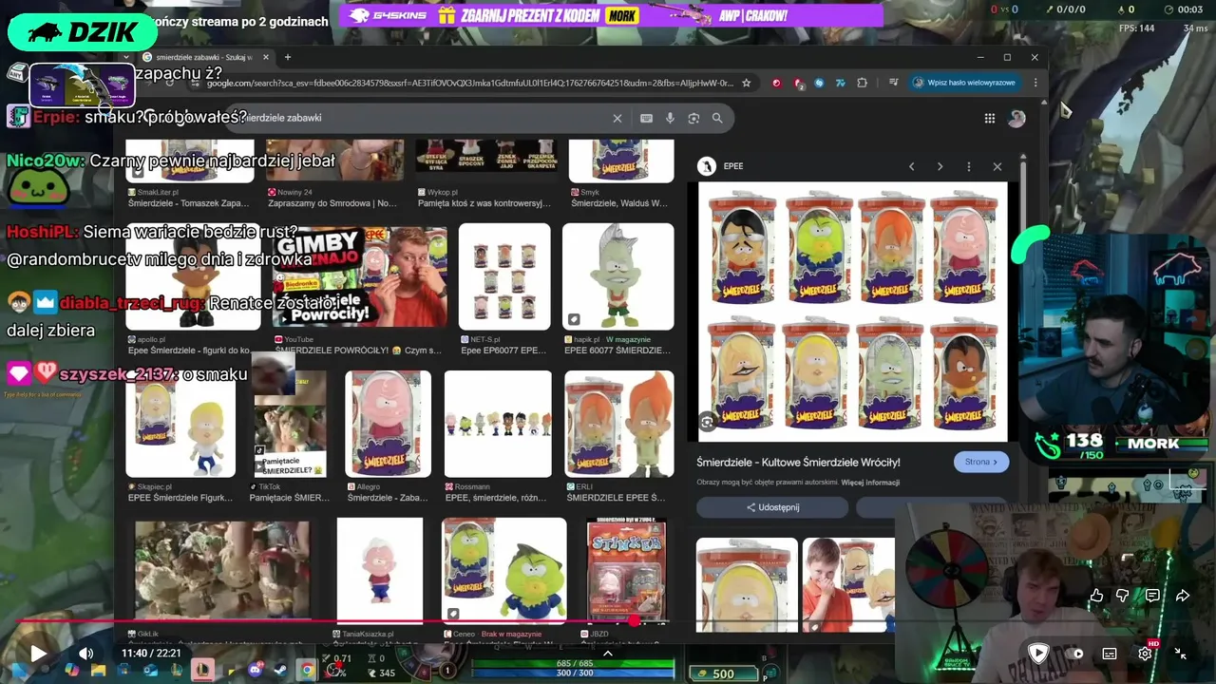Open the NET-S.pl Epee EP60077 image result
1216x684 pixels.
click(x=504, y=277)
